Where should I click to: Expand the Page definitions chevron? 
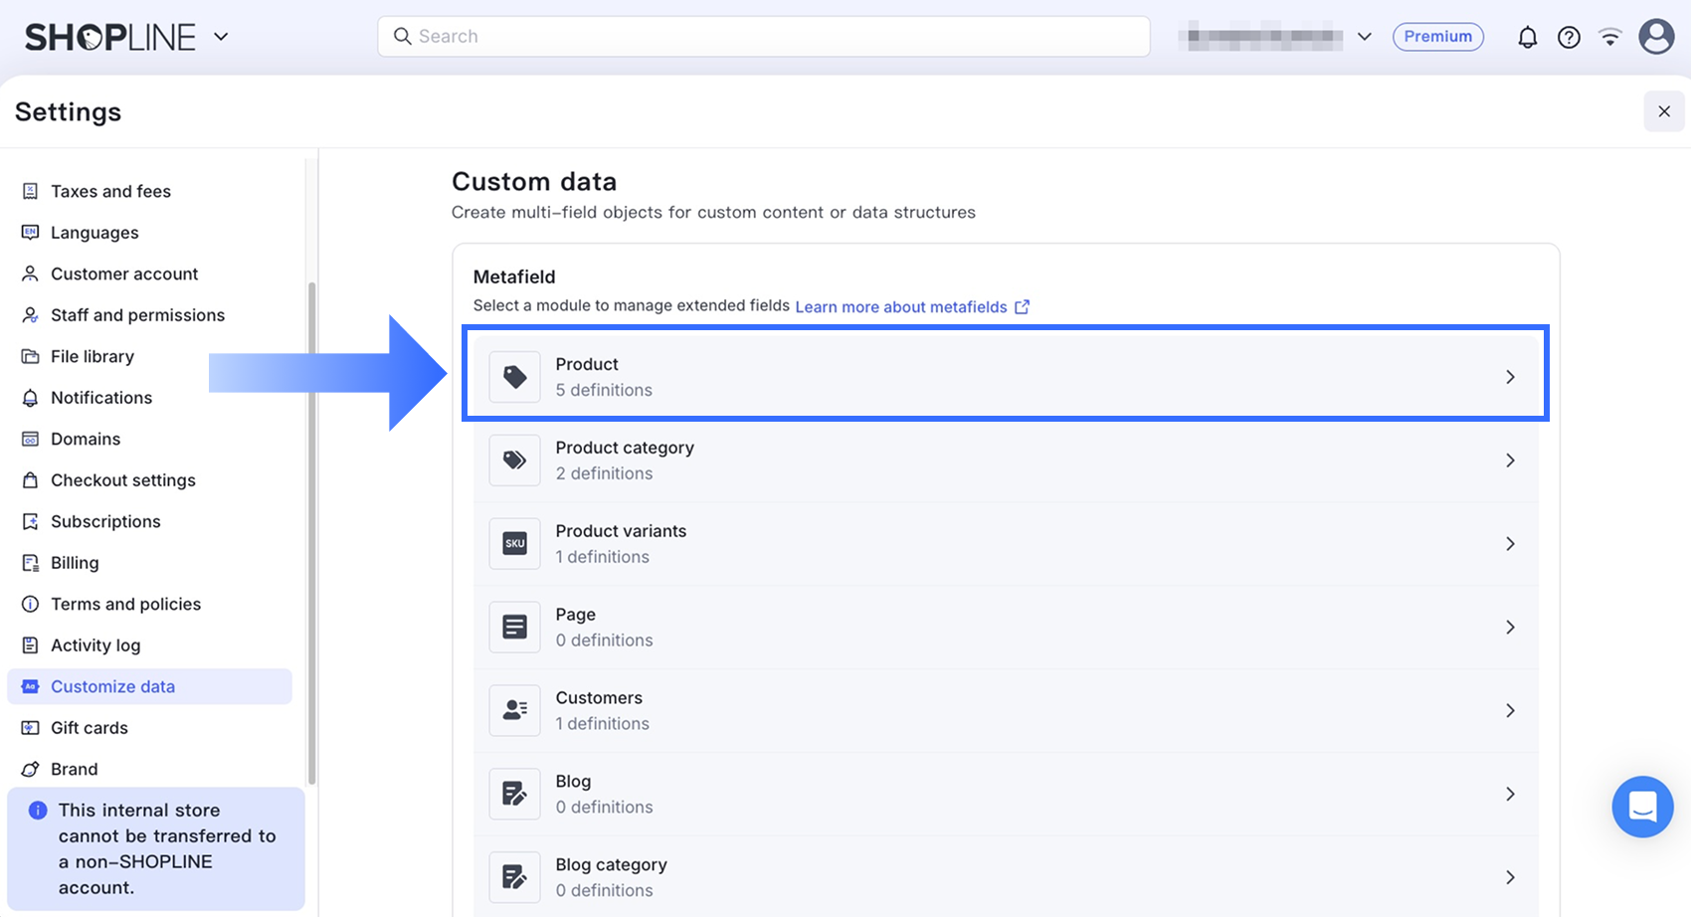pyautogui.click(x=1510, y=628)
